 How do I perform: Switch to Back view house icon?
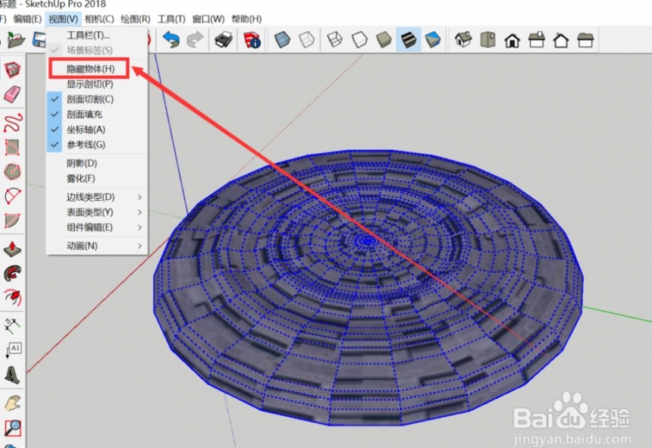[x=561, y=40]
